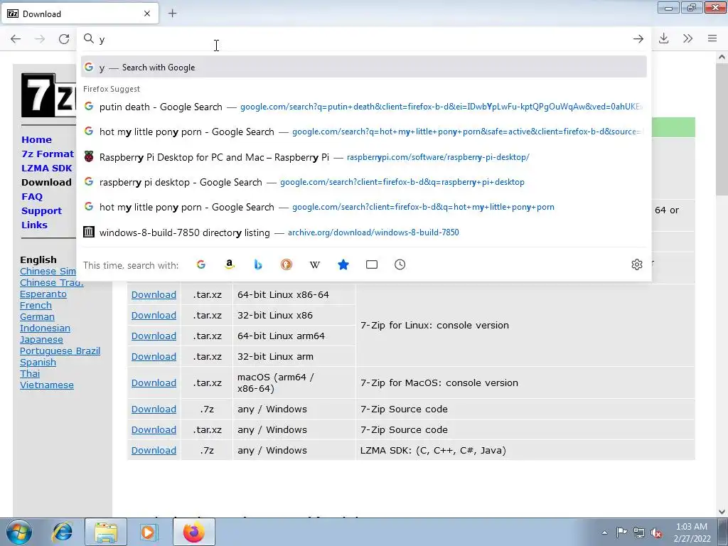
Task: Show hidden tray icons arrow
Action: click(x=604, y=533)
